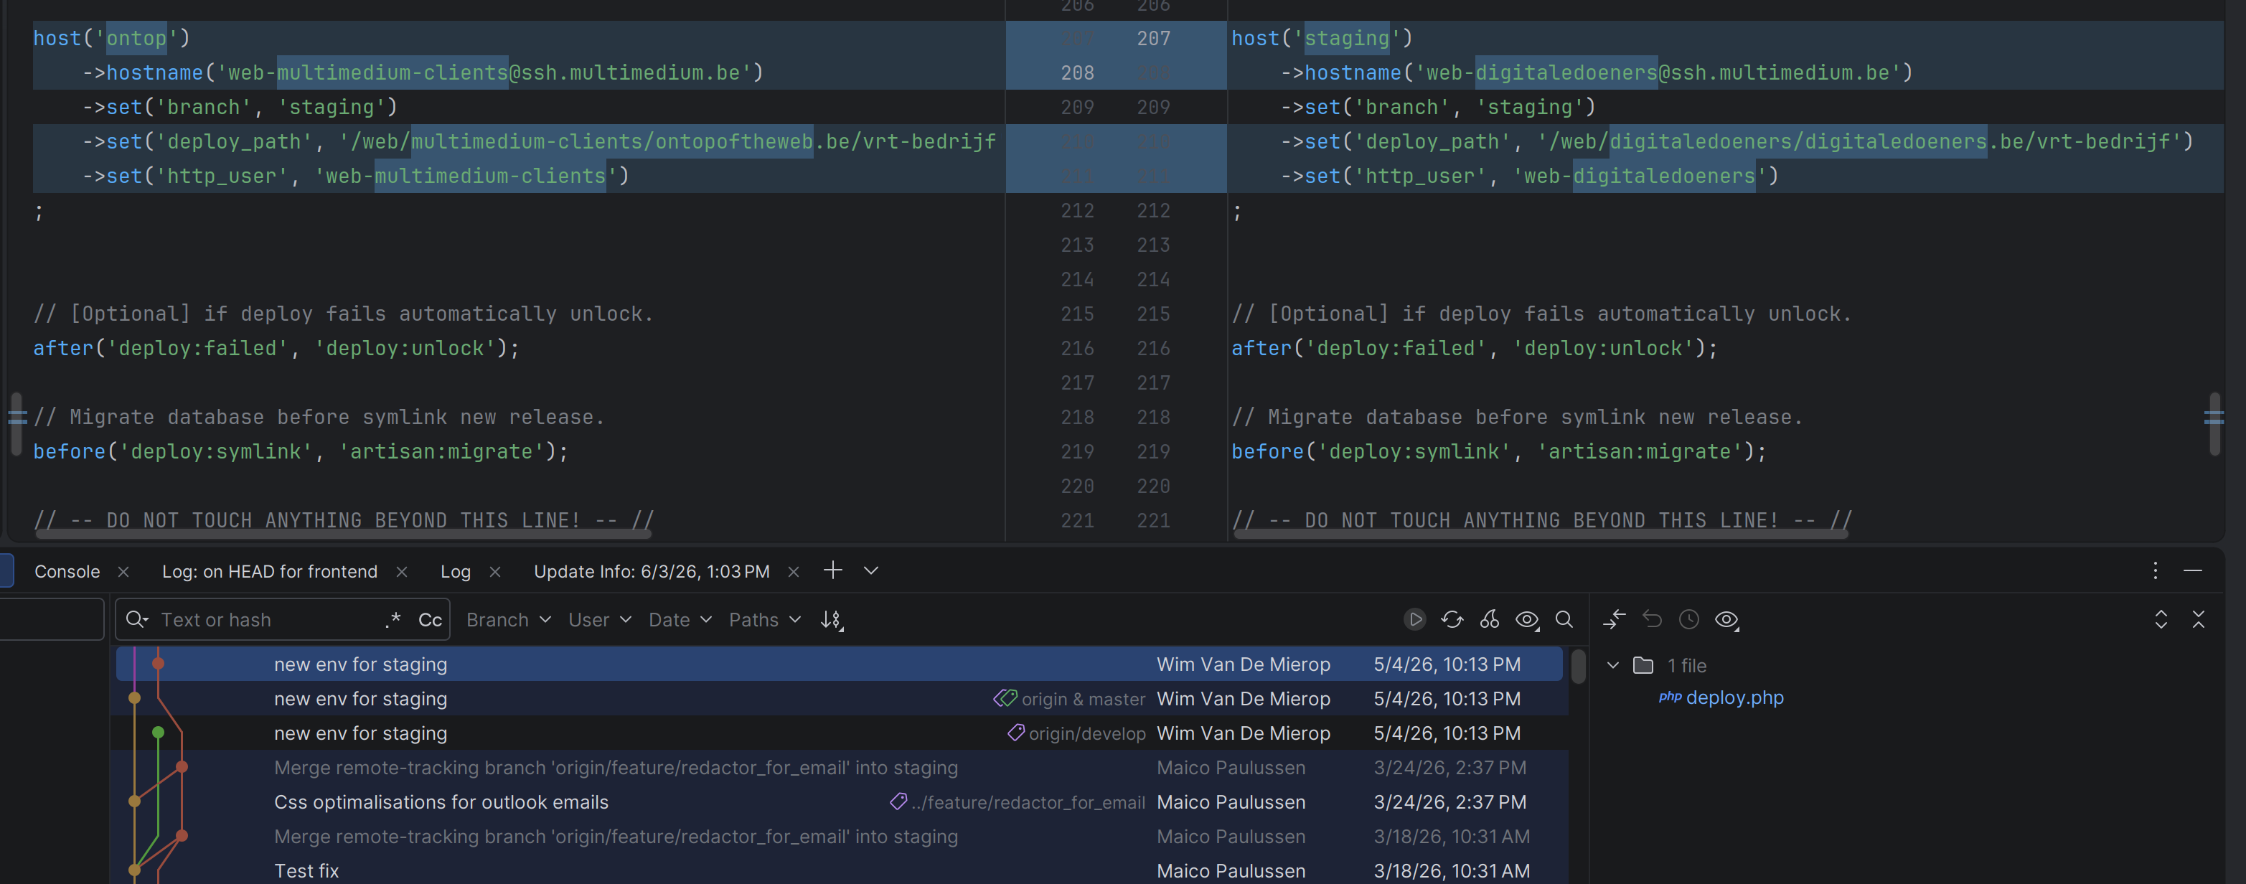Viewport: 2246px width, 884px height.
Task: Select the Test fix commit
Action: click(839, 870)
